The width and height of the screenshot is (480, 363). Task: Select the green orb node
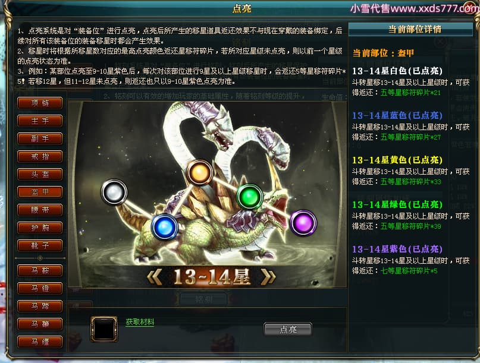tap(250, 197)
